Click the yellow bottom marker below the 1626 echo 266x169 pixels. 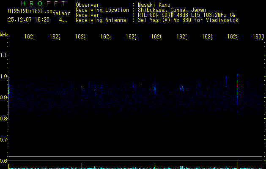(x=155, y=166)
